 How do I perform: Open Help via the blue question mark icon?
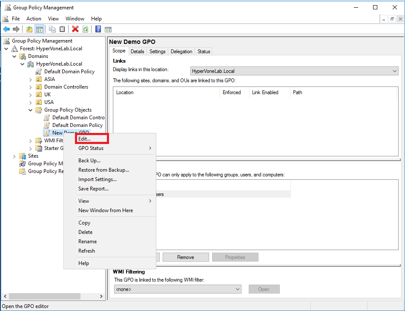(98, 29)
